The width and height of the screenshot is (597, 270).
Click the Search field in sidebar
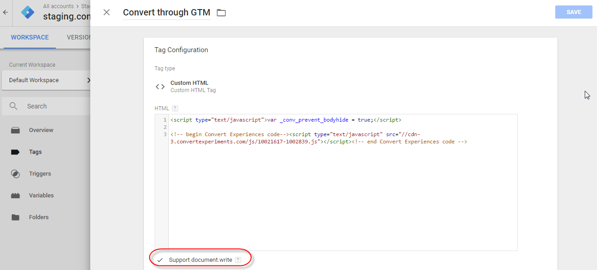pyautogui.click(x=46, y=106)
